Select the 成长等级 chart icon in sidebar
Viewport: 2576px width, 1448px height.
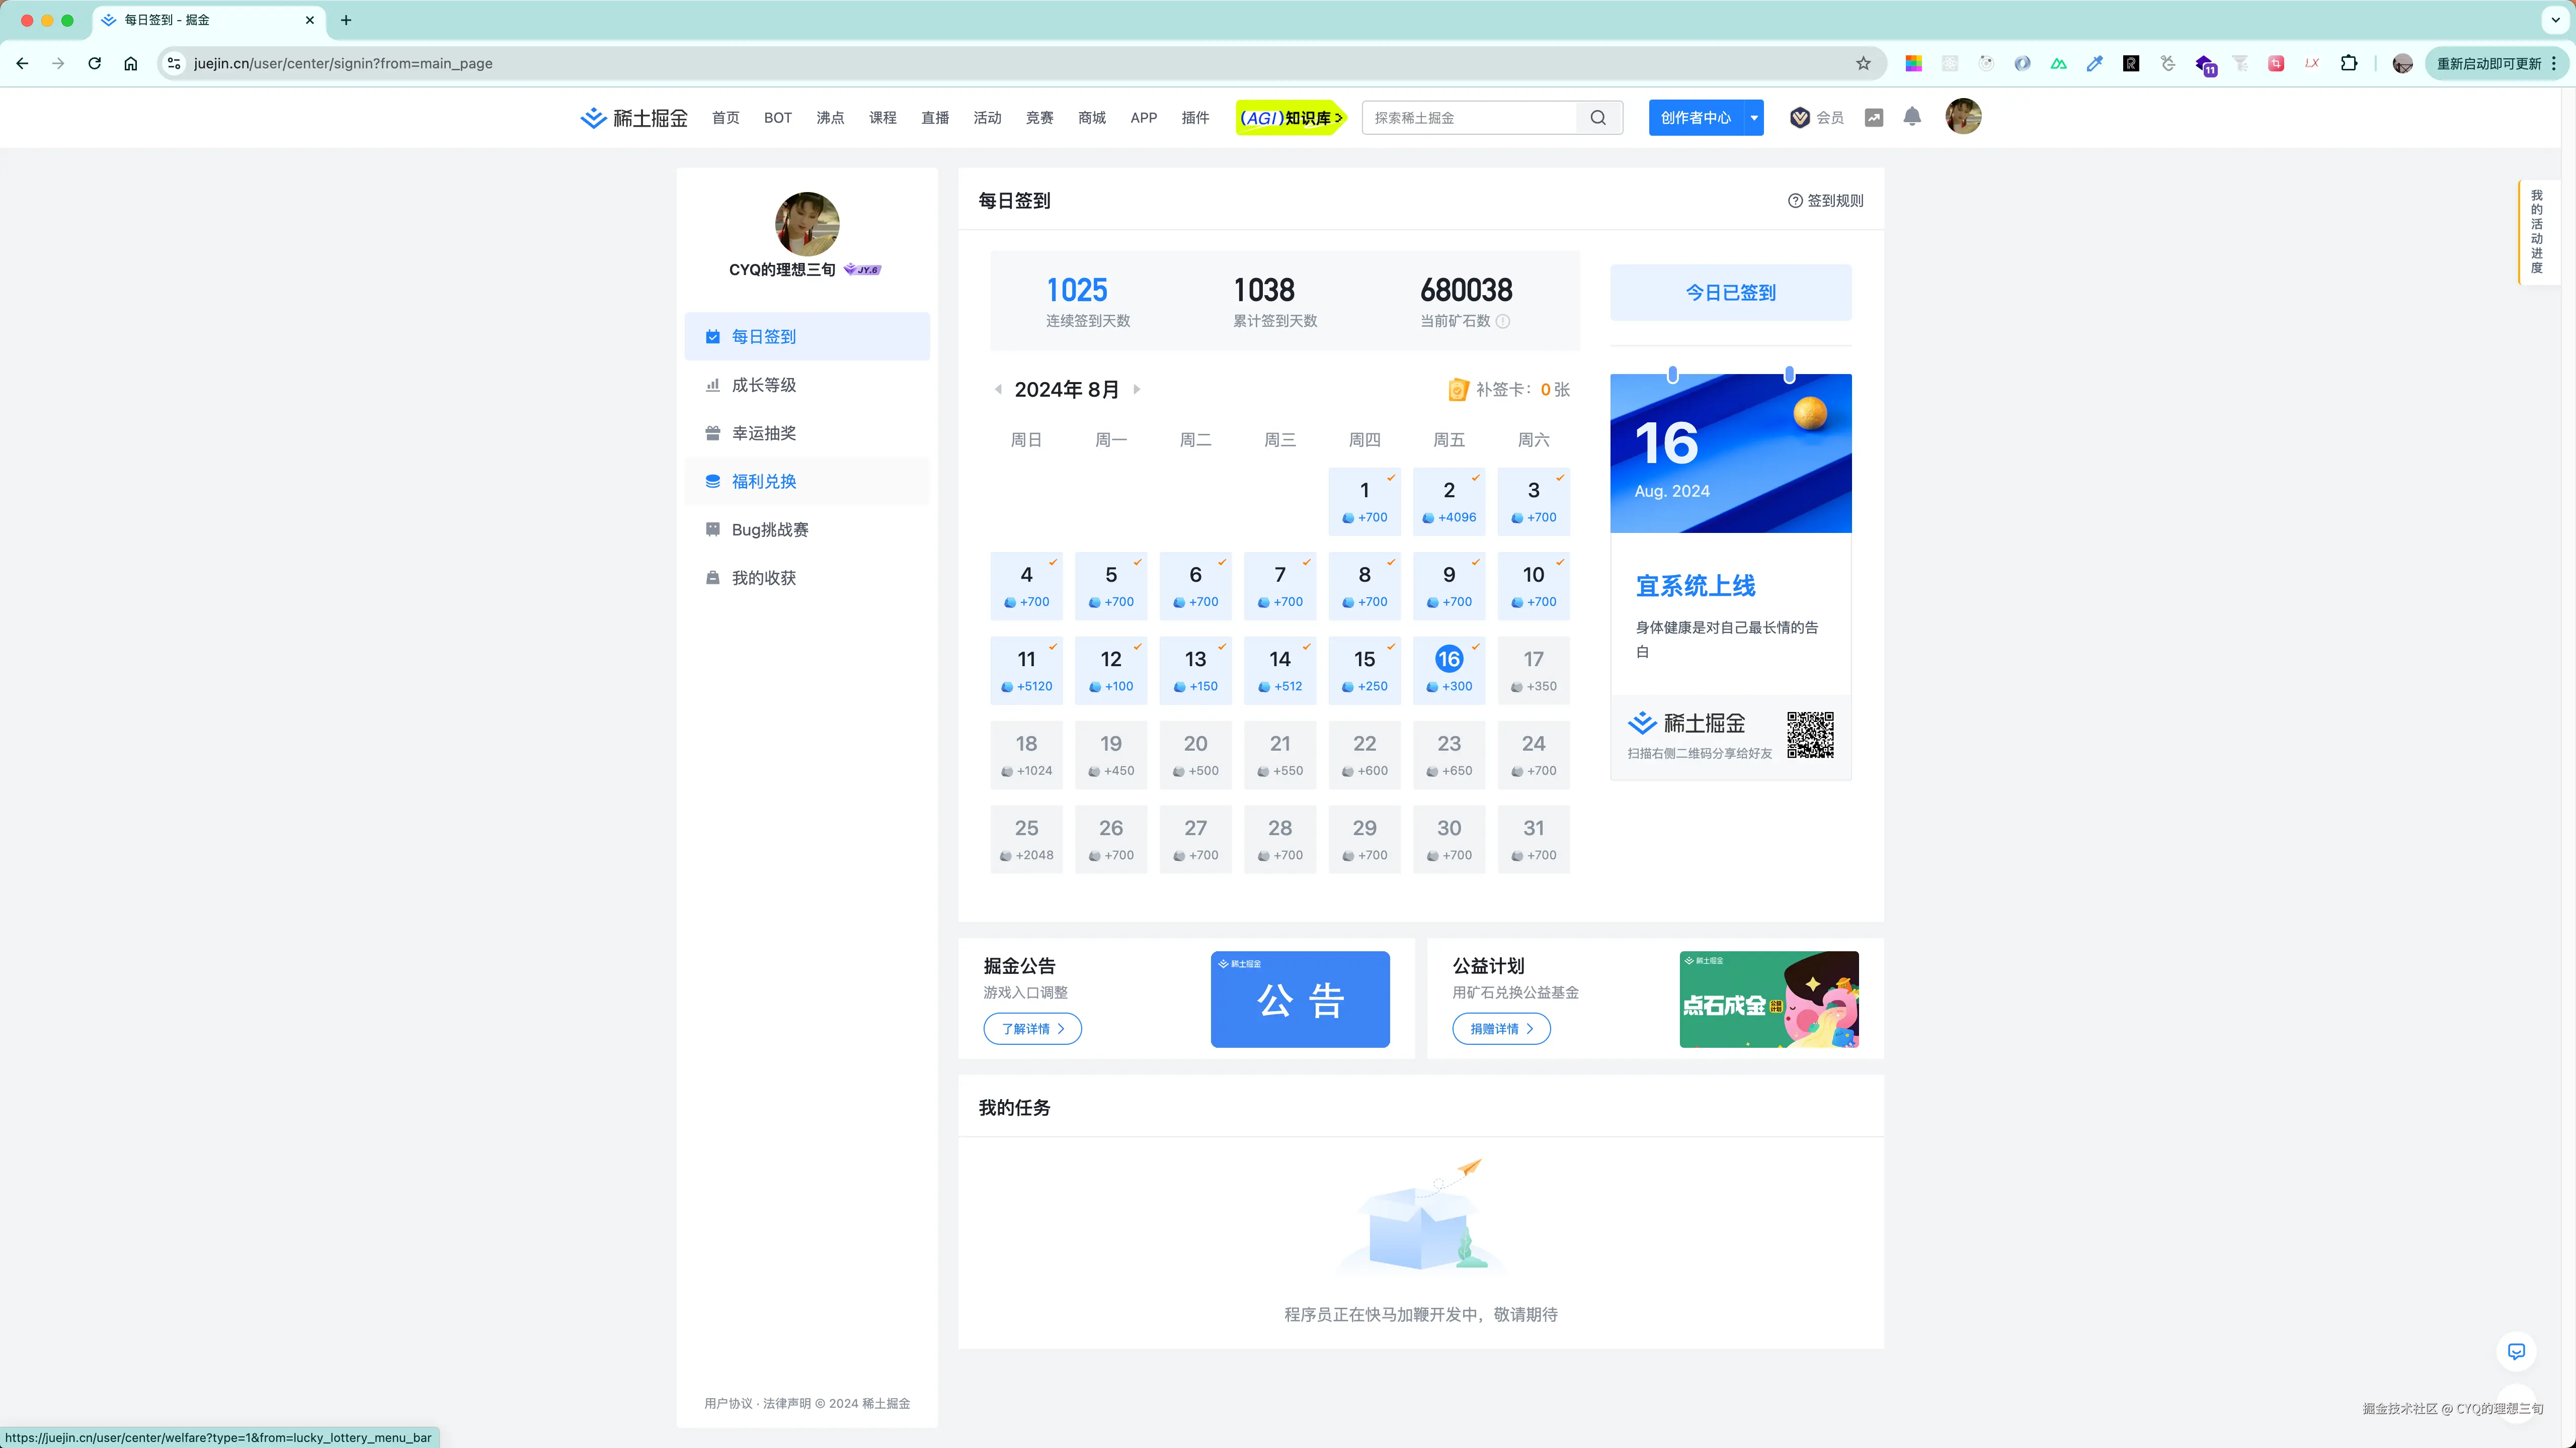pos(712,384)
